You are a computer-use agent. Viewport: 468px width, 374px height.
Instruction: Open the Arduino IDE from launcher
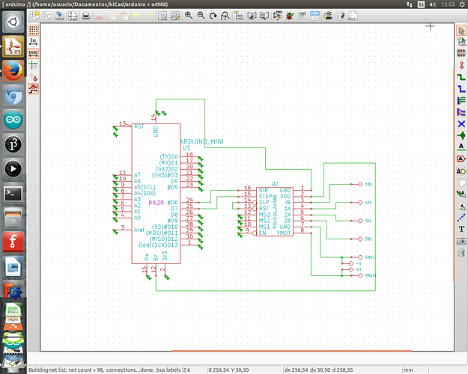(x=13, y=120)
